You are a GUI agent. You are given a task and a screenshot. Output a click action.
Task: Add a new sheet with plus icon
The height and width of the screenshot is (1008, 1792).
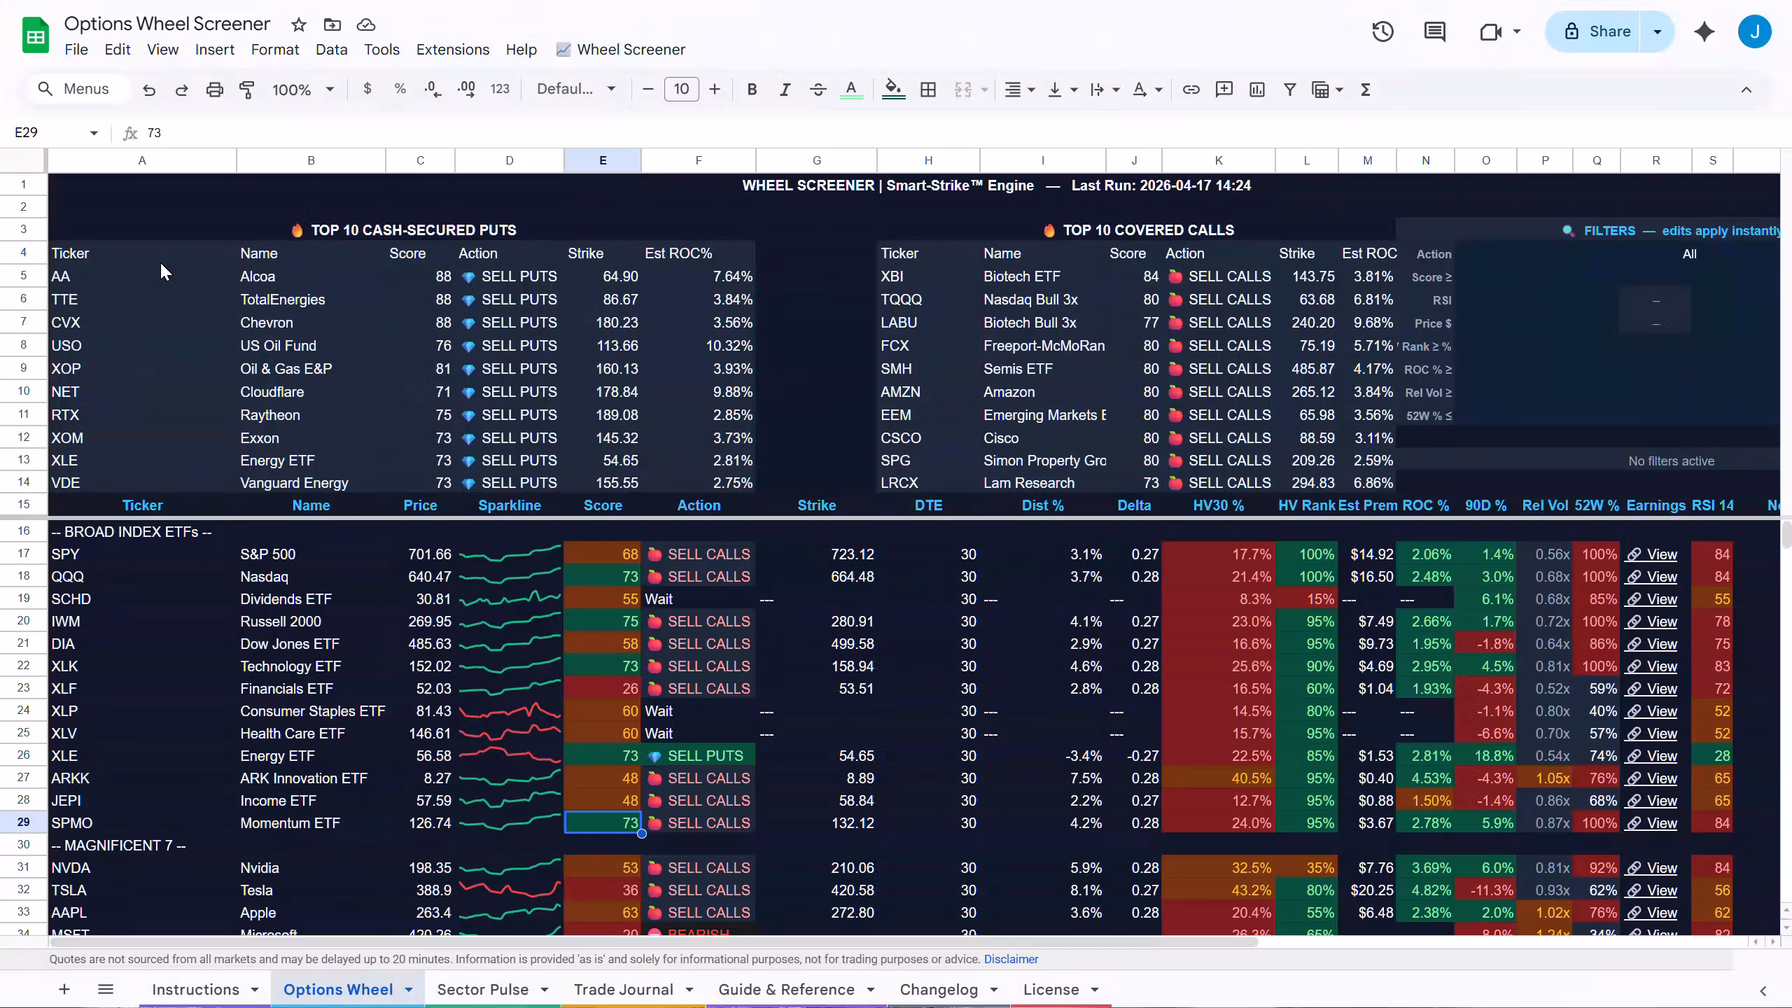[64, 989]
